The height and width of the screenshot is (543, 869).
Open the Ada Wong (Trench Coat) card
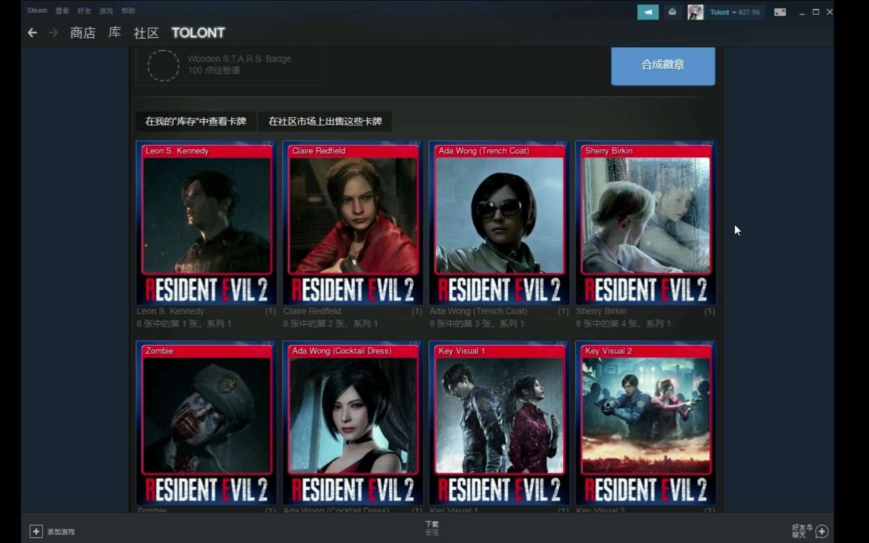(499, 223)
